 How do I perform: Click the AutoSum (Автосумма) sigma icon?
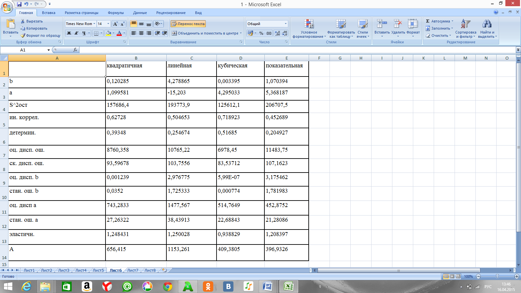click(428, 21)
